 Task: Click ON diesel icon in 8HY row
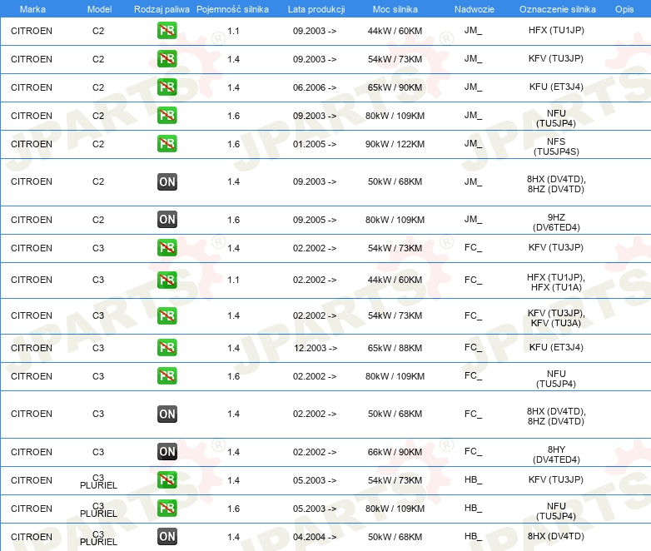point(166,452)
